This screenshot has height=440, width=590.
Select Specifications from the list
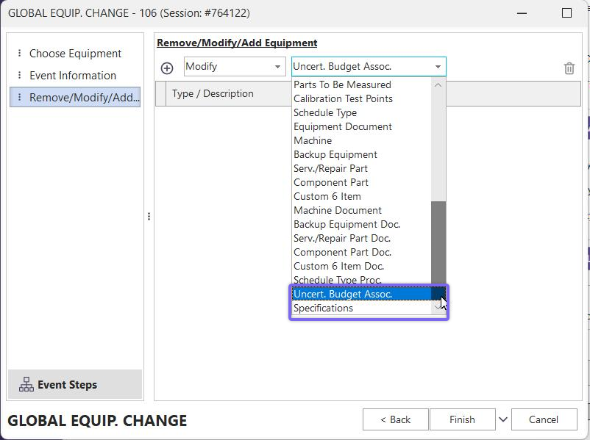[323, 309]
